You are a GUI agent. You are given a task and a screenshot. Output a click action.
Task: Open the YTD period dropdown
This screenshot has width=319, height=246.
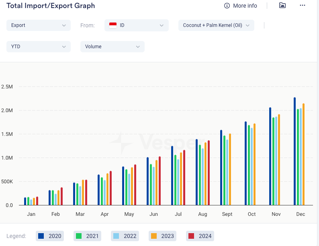(x=39, y=47)
